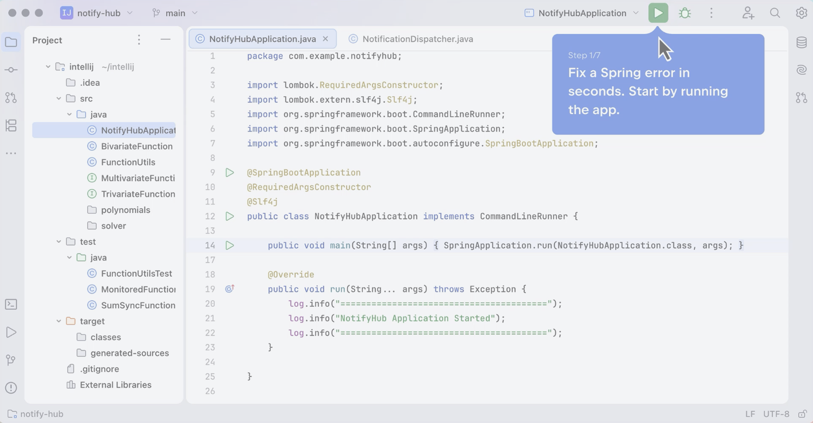This screenshot has width=813, height=423.
Task: Open the main branch dropdown
Action: click(x=175, y=13)
